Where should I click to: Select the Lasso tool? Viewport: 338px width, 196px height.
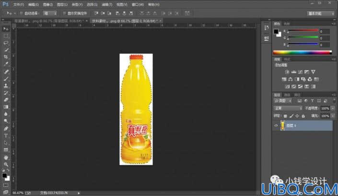pos(6,43)
